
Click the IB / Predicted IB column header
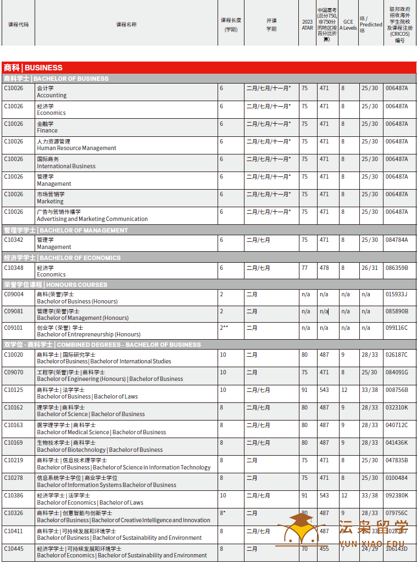click(371, 24)
